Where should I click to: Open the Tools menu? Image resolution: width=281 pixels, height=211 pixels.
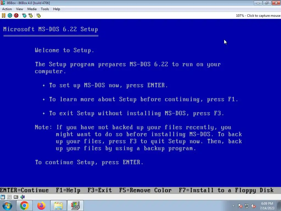(x=45, y=9)
